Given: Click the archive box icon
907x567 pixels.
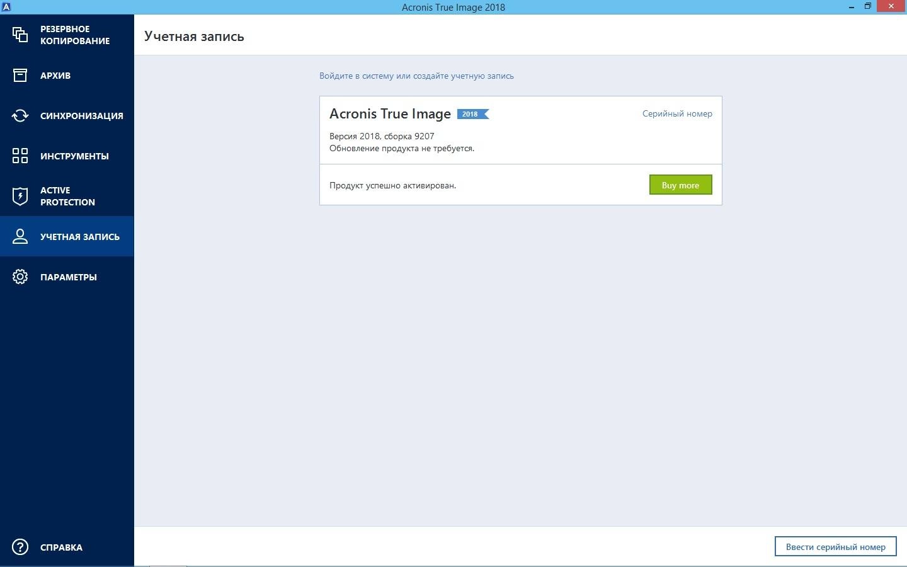Looking at the screenshot, I should [x=20, y=76].
